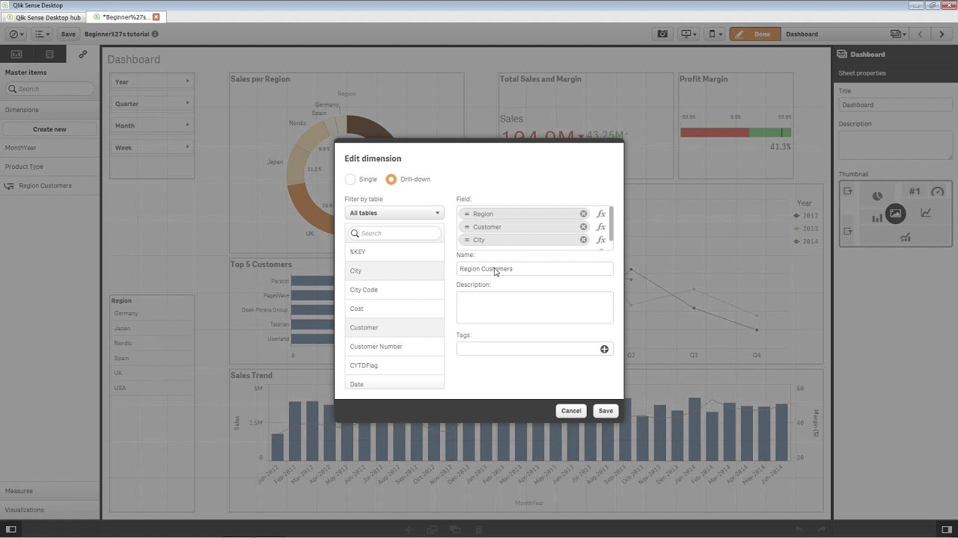Select the Drill-down radio button

pos(391,179)
